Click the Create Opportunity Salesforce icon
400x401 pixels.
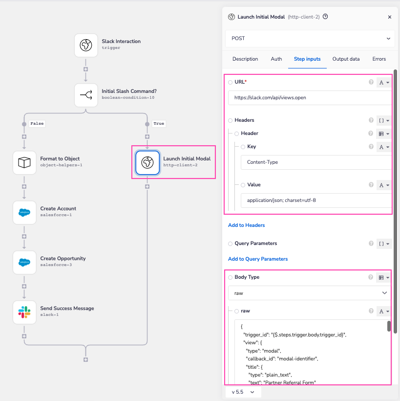point(24,262)
